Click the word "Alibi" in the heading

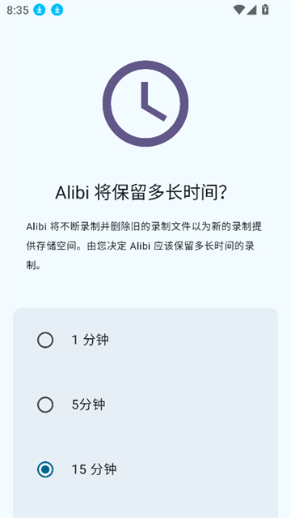click(72, 193)
